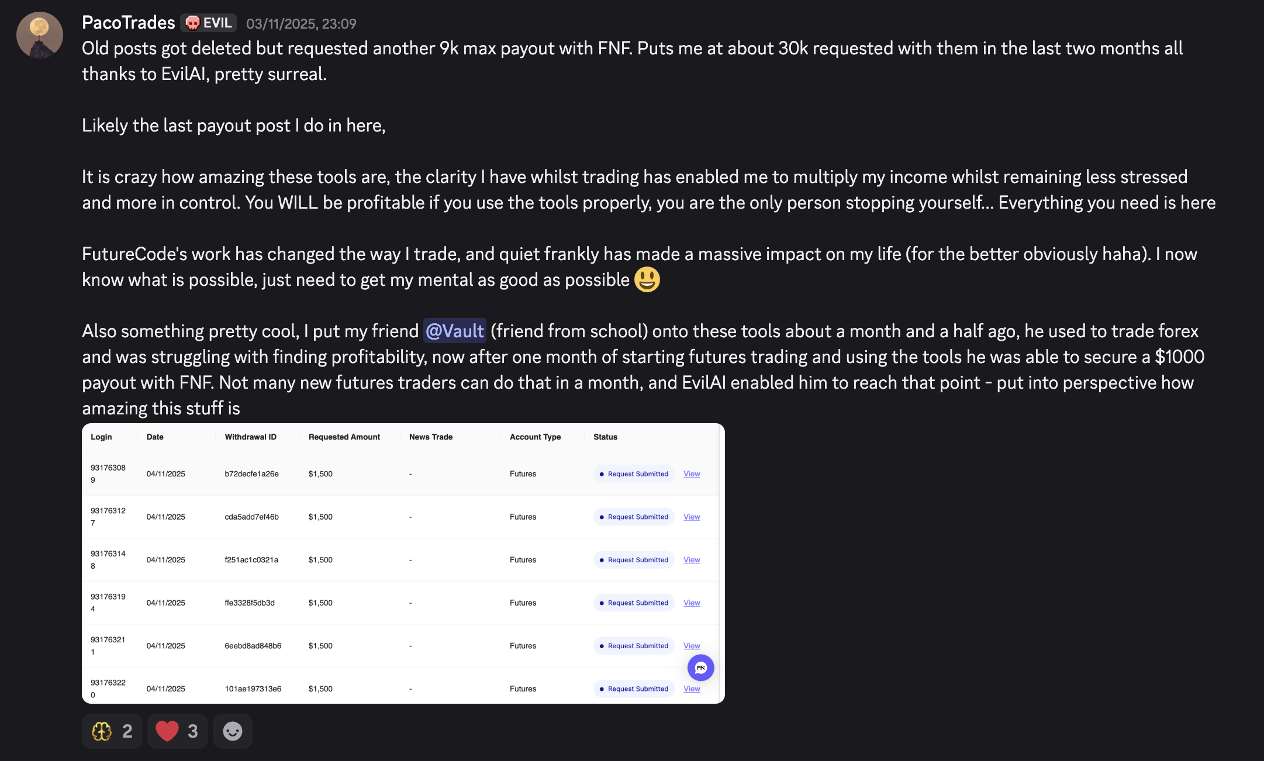This screenshot has height=761, width=1264.
Task: Toggle the Request Submitted pill on row ffe3328f5db3d
Action: click(x=634, y=603)
